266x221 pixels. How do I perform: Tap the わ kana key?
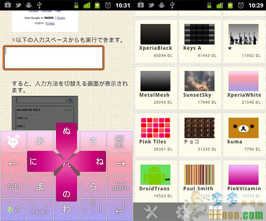66,210
